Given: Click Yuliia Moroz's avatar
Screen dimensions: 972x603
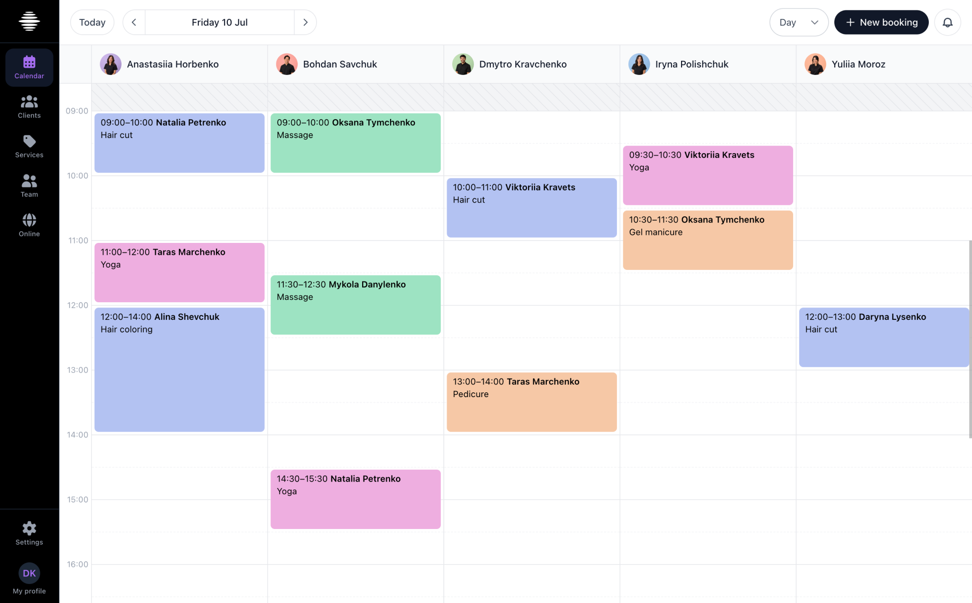Looking at the screenshot, I should [x=815, y=64].
